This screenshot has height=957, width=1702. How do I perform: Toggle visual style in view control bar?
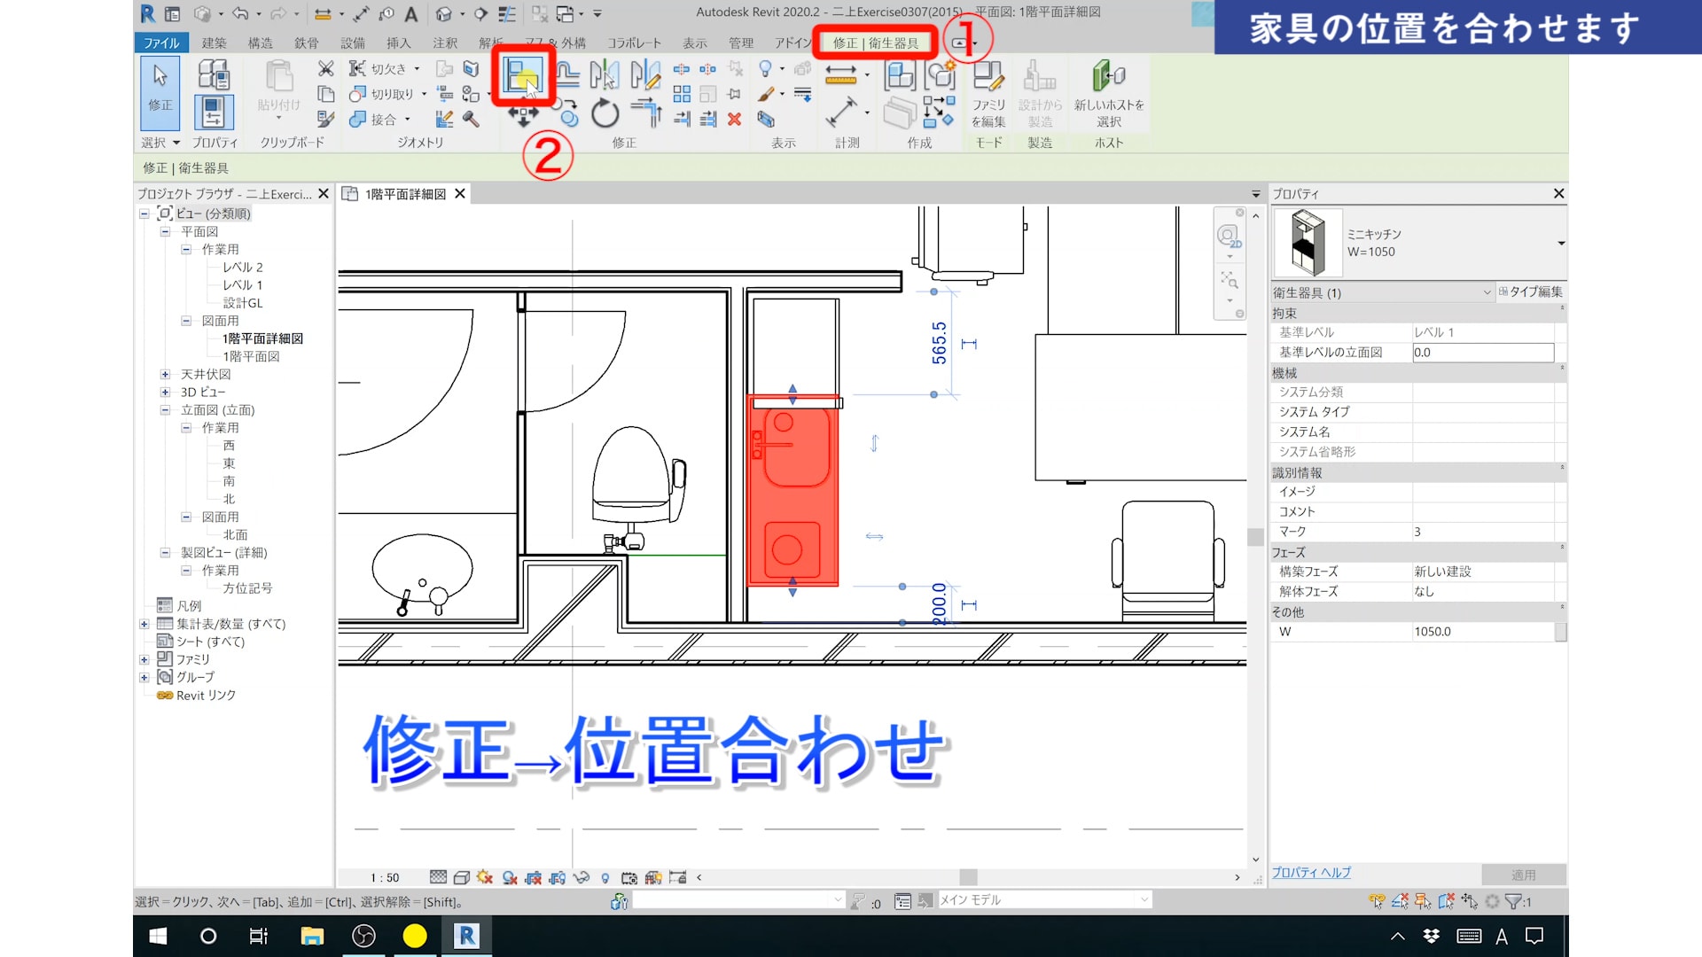point(461,877)
